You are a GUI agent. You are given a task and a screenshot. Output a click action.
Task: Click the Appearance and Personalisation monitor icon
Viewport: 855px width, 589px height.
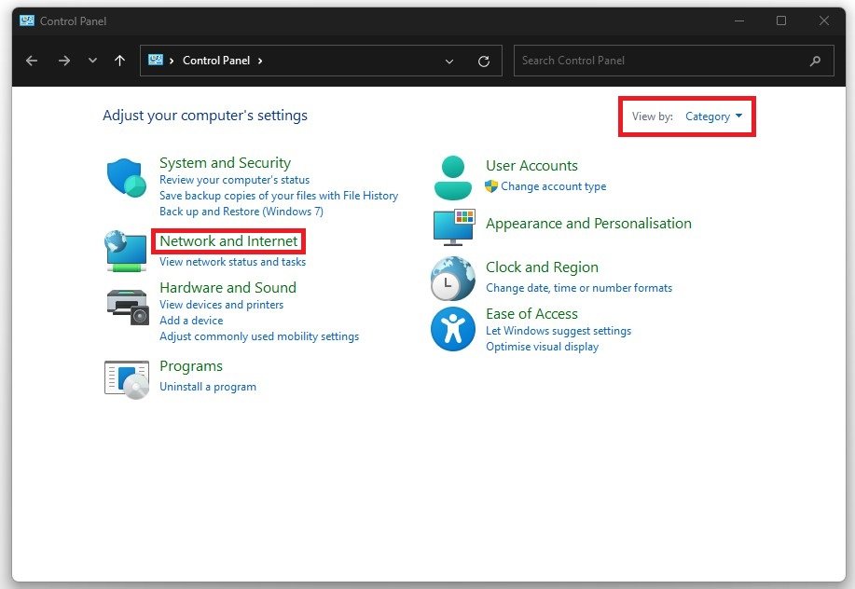pyautogui.click(x=453, y=228)
